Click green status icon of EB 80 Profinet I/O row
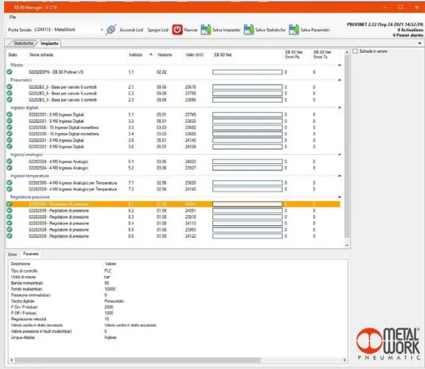Screen dimensions: 425x369 pyautogui.click(x=10, y=72)
